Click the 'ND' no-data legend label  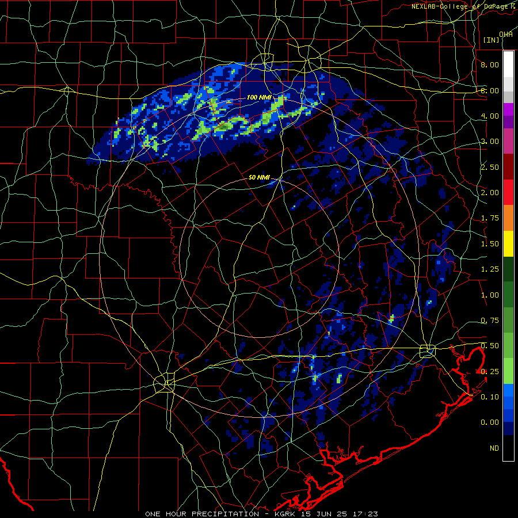pos(494,448)
